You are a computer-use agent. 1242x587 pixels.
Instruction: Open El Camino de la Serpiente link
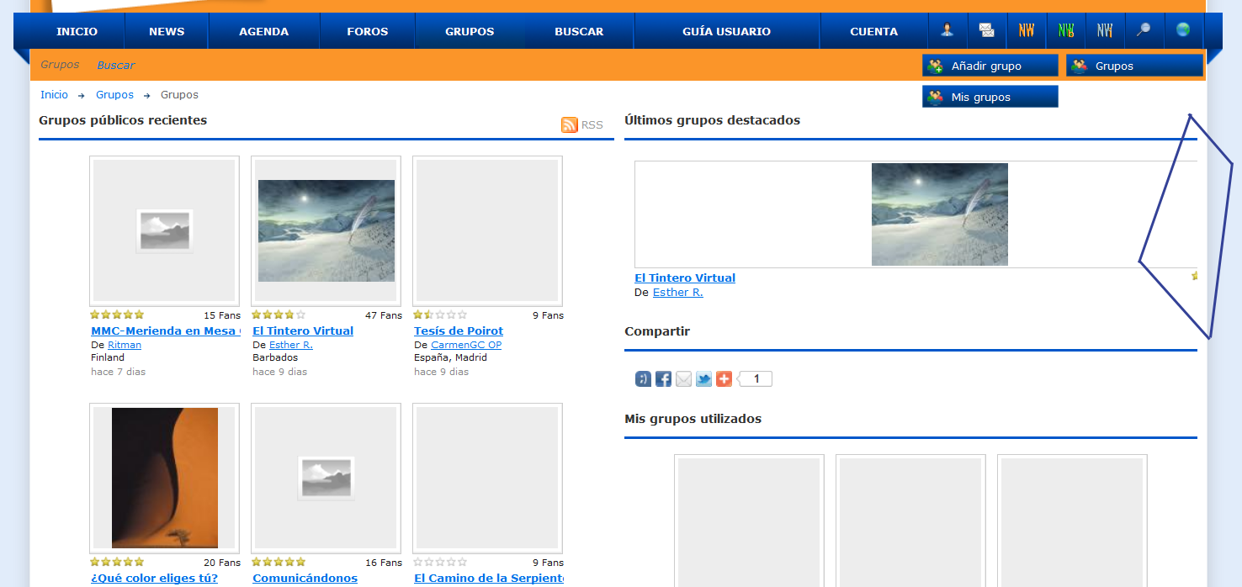[489, 578]
